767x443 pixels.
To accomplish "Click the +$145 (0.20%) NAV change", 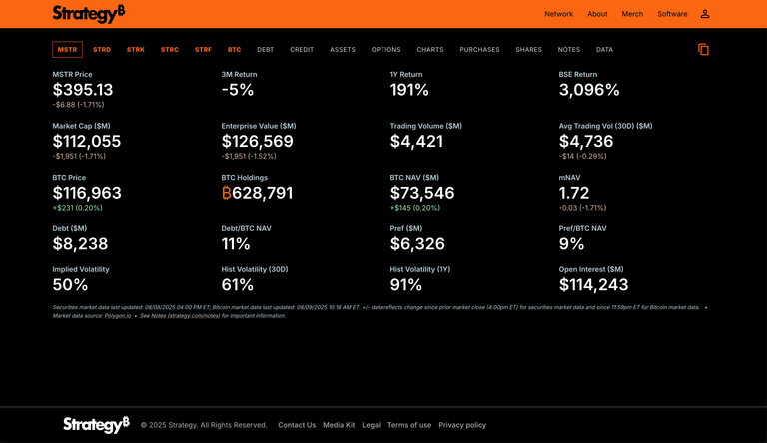I will (x=414, y=208).
